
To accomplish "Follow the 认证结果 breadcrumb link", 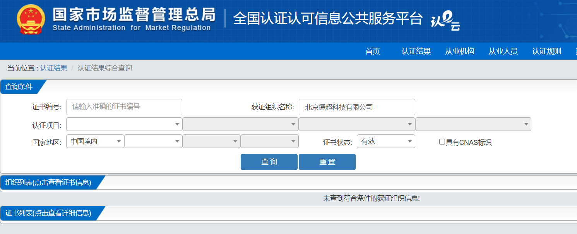I will coord(54,68).
